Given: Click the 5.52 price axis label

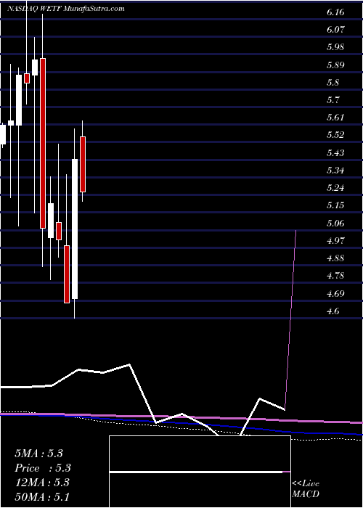Looking at the screenshot, I should [335, 135].
